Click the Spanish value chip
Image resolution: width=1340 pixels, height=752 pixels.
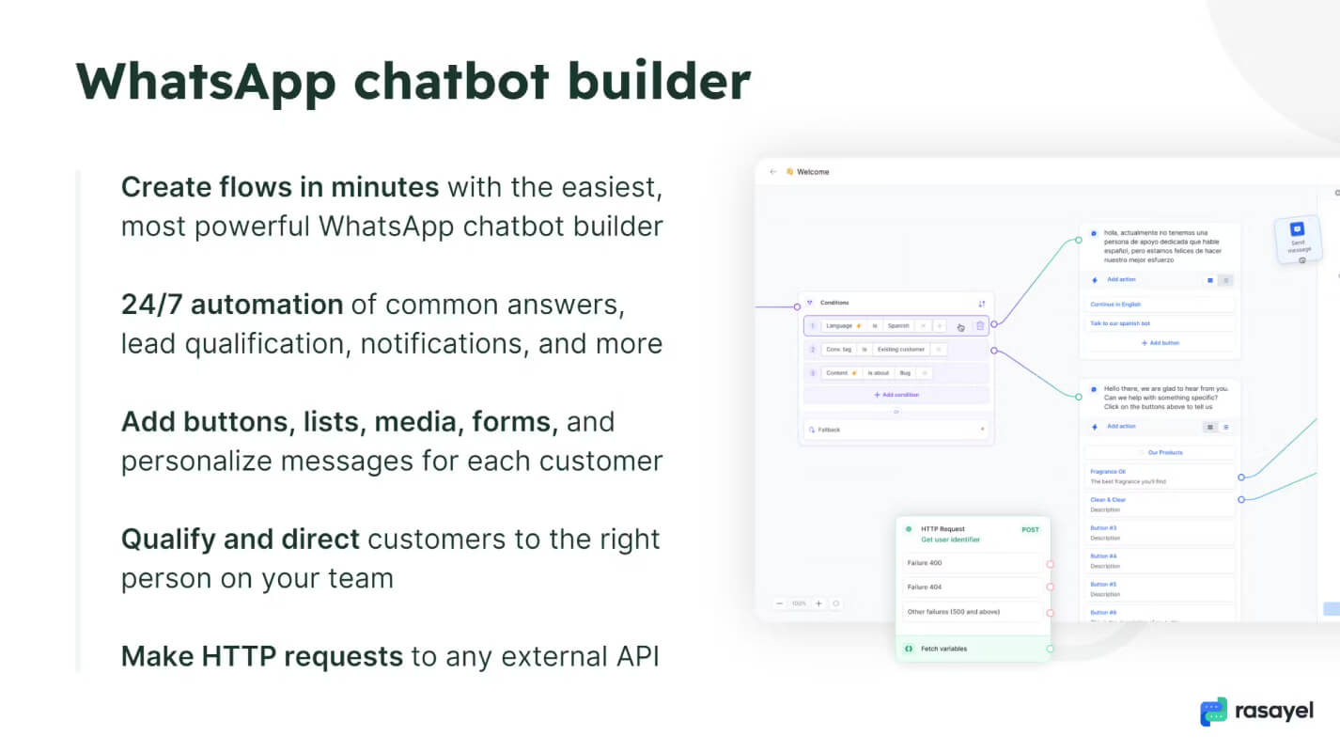(899, 326)
